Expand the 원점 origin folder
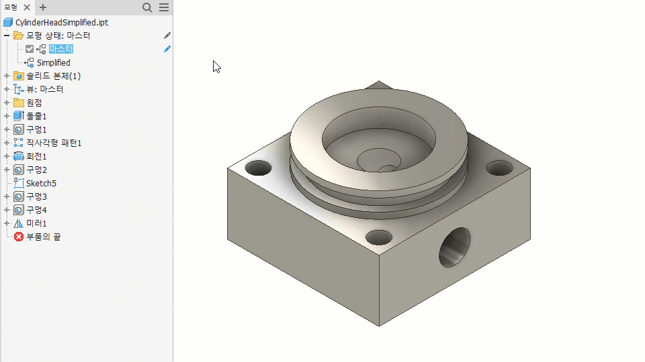This screenshot has height=362, width=645. (x=7, y=103)
